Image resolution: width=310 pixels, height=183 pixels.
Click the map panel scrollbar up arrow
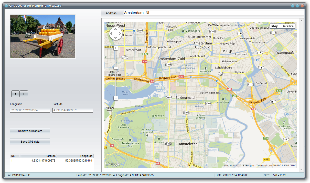[x=301, y=20]
